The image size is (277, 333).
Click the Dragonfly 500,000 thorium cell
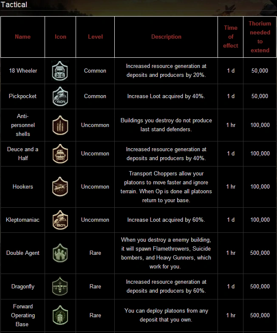click(x=260, y=287)
